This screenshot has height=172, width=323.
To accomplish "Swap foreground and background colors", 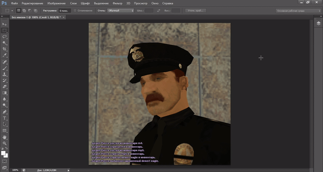I will pos(6,148).
